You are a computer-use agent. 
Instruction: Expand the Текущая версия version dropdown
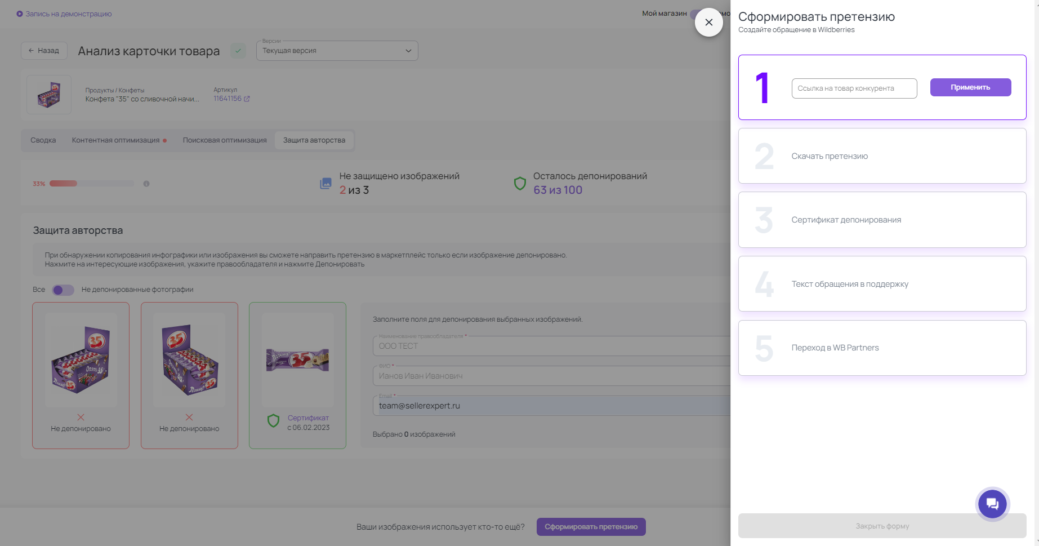click(337, 51)
